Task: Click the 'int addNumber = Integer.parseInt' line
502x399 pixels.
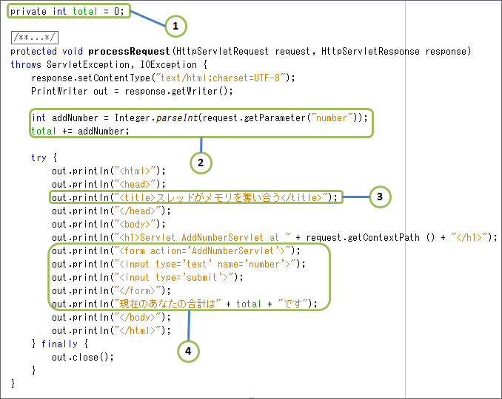Action: pyautogui.click(x=199, y=118)
